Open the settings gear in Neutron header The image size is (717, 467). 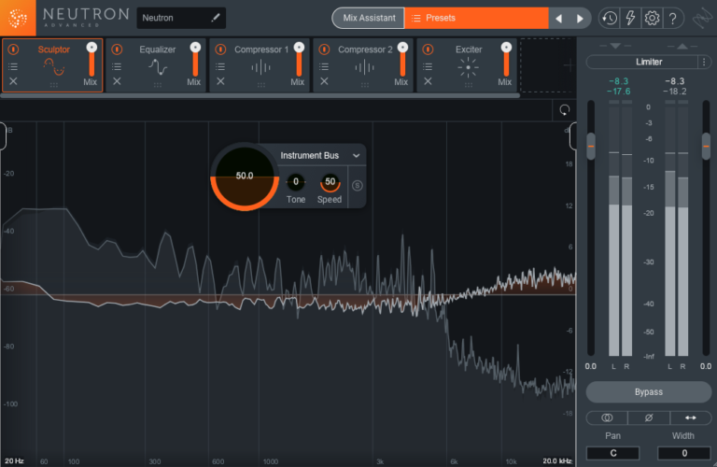652,18
